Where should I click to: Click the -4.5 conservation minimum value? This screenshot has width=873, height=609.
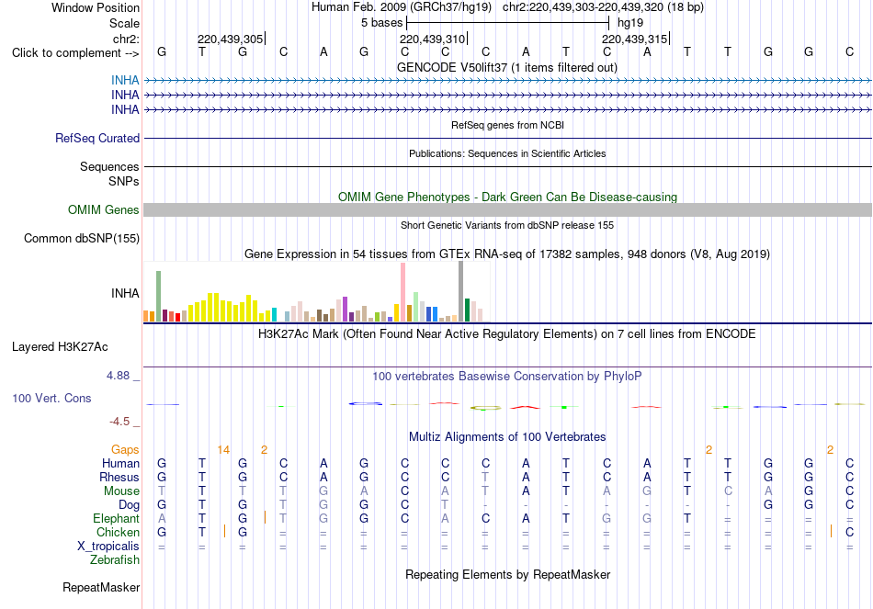point(119,422)
